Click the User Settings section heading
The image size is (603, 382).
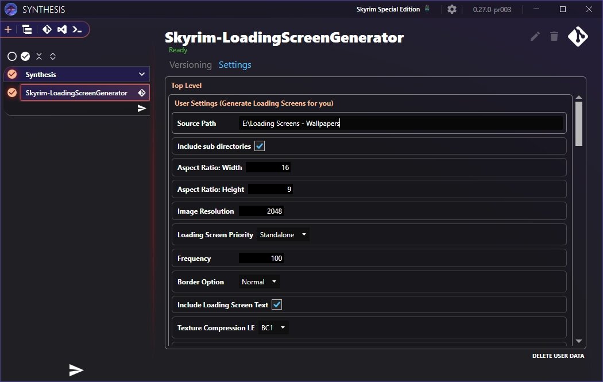pyautogui.click(x=254, y=103)
